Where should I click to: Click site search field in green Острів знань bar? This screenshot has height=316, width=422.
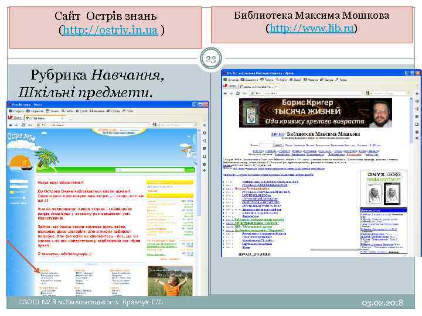tap(150, 170)
